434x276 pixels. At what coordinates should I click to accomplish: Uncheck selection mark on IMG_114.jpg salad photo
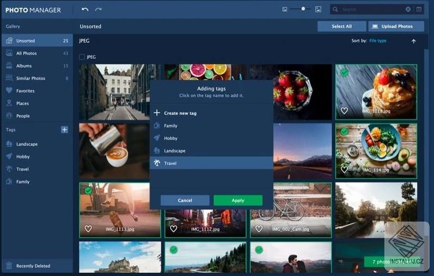[345, 132]
